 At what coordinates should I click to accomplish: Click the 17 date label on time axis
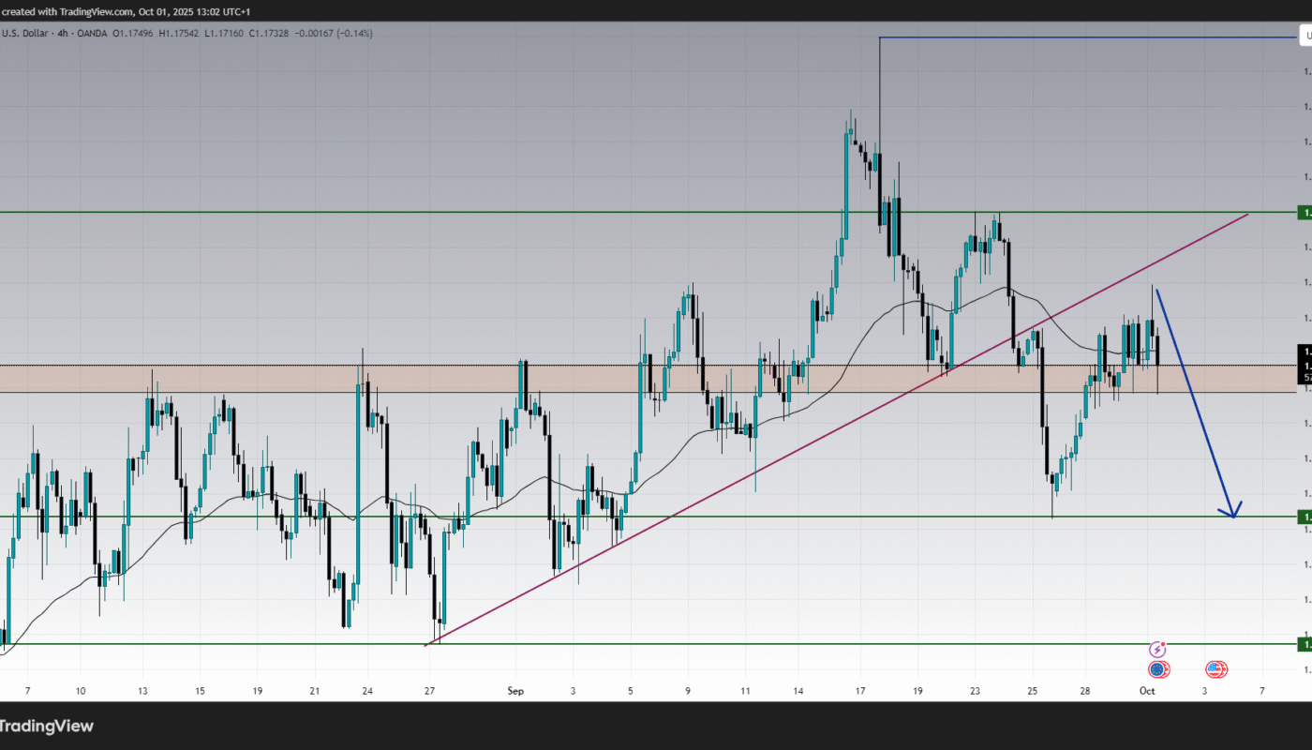(860, 691)
